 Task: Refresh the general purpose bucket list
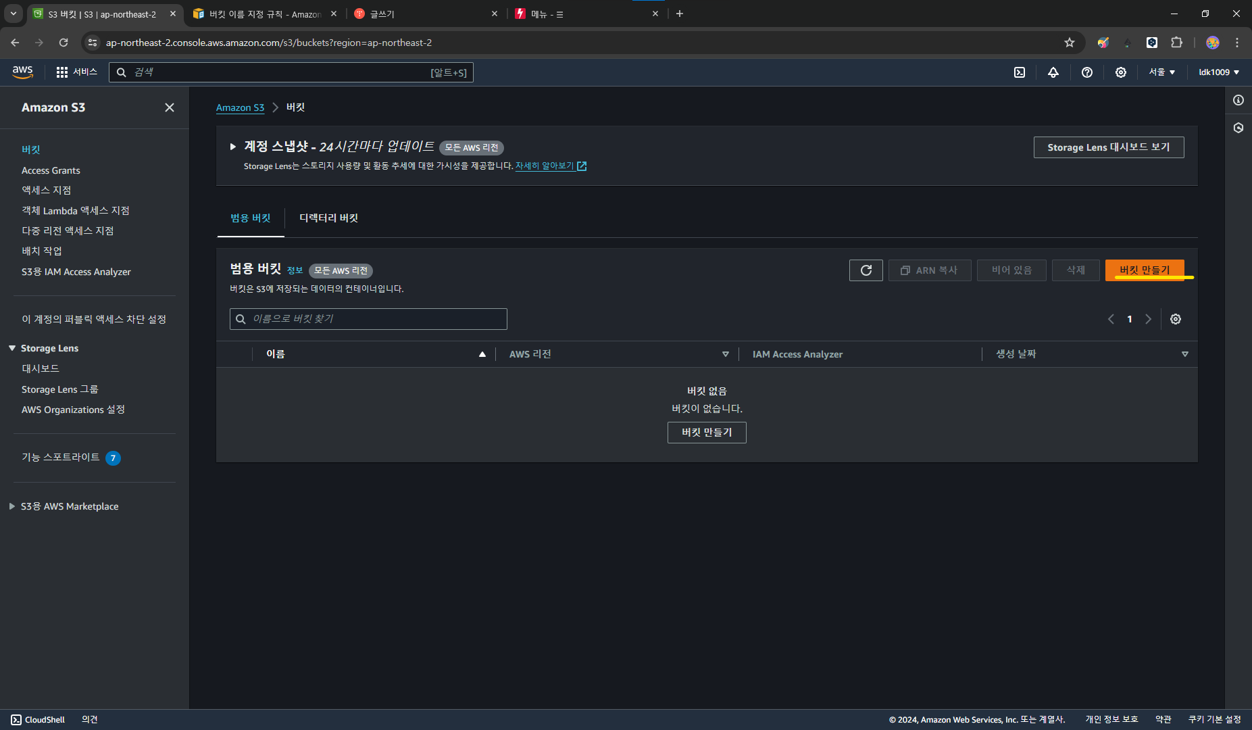866,270
